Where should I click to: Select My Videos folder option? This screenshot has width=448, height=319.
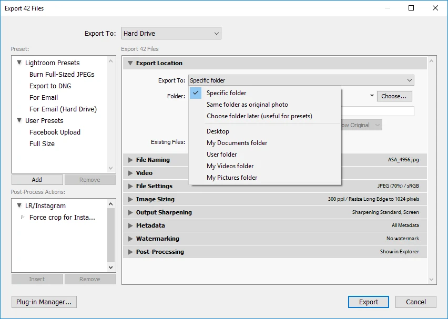coord(265,166)
